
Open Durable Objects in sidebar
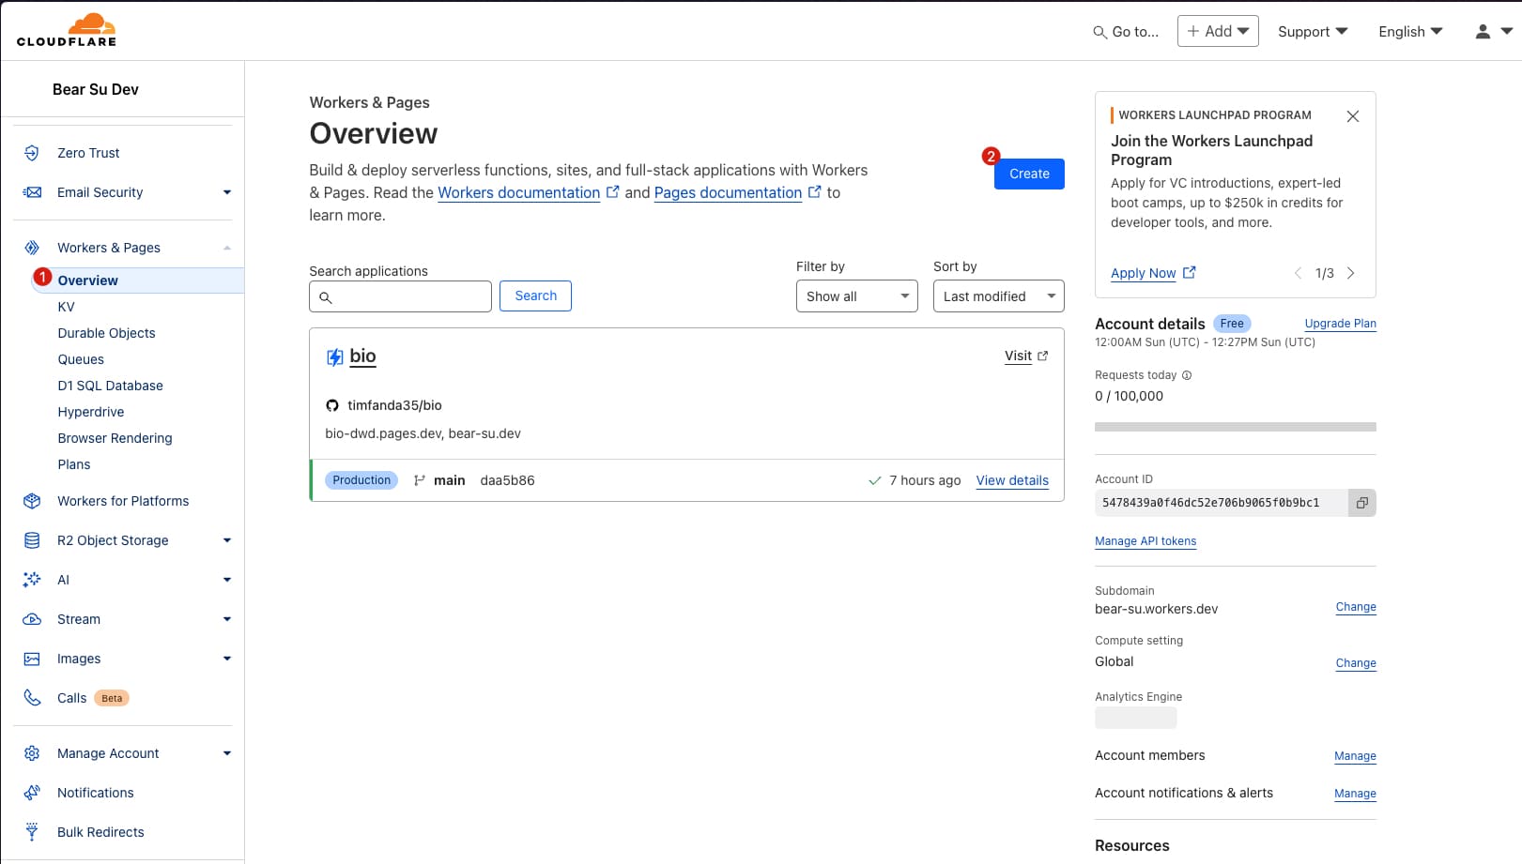(x=106, y=333)
